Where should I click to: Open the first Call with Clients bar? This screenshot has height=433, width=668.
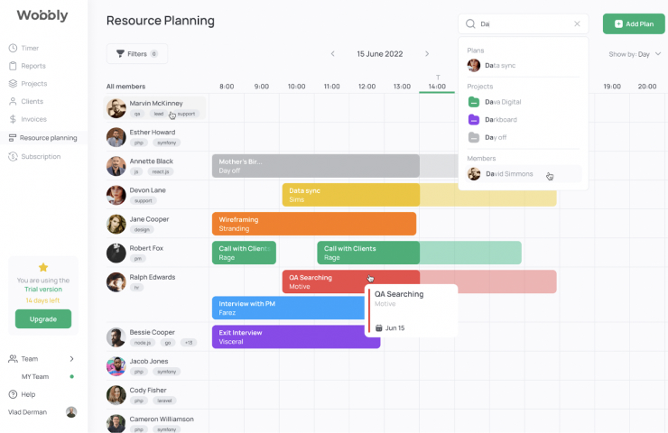point(244,253)
